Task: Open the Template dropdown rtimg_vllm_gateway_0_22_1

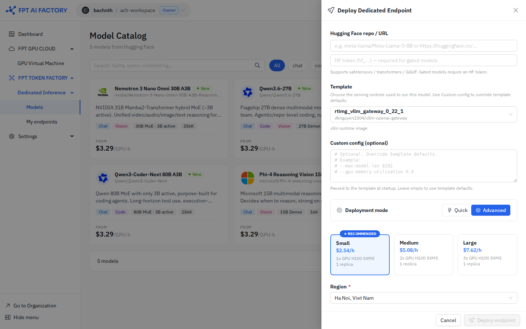Action: (x=424, y=114)
